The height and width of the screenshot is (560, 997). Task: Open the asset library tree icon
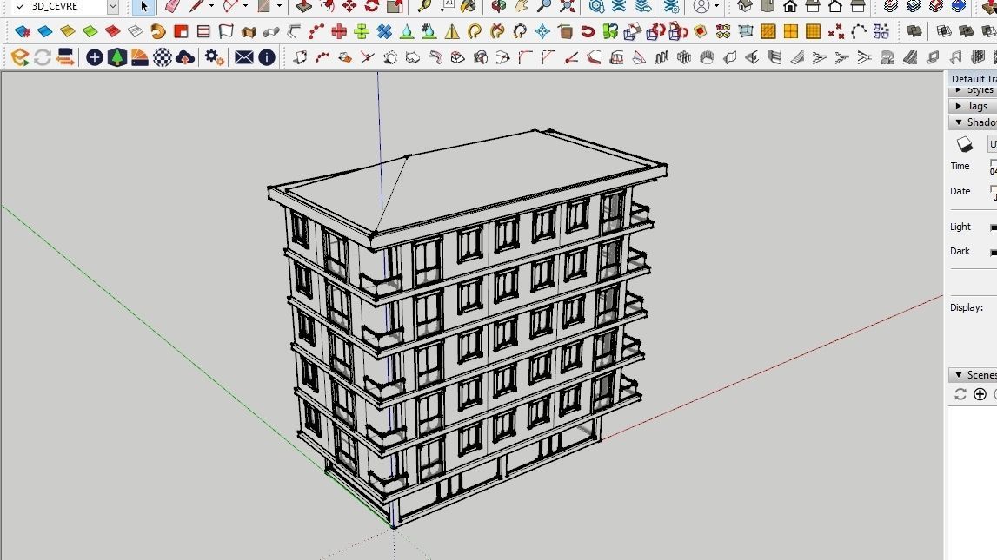[117, 58]
